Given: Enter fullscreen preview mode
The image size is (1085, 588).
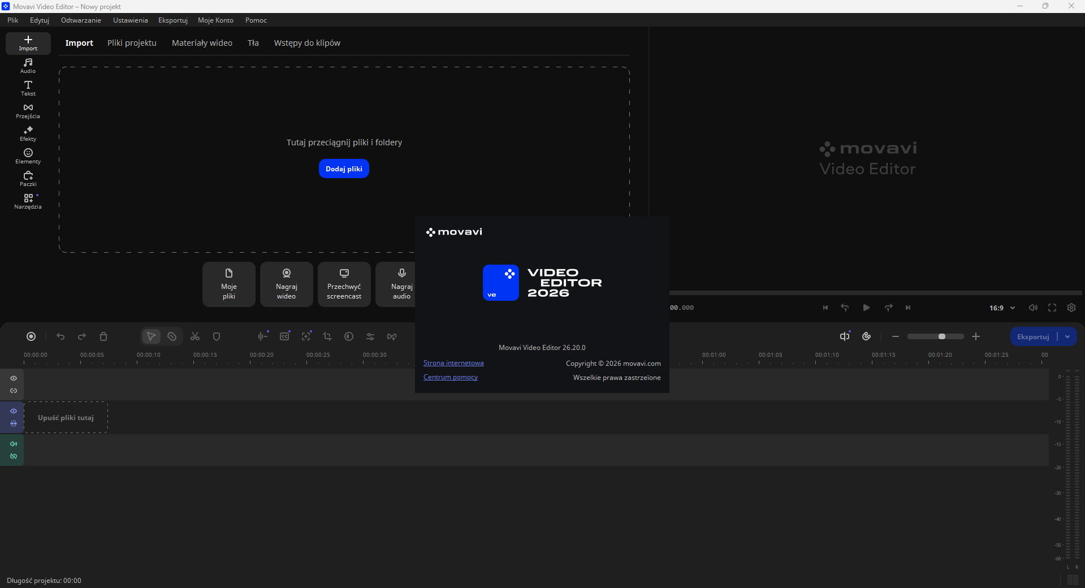Looking at the screenshot, I should 1052,308.
